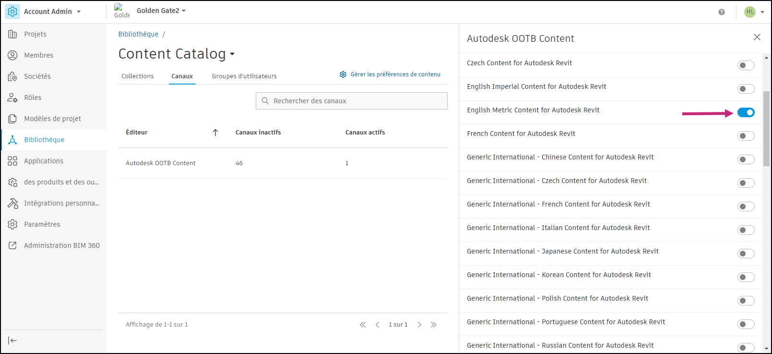Click the Sociétés building icon
The image size is (772, 354).
pos(12,76)
